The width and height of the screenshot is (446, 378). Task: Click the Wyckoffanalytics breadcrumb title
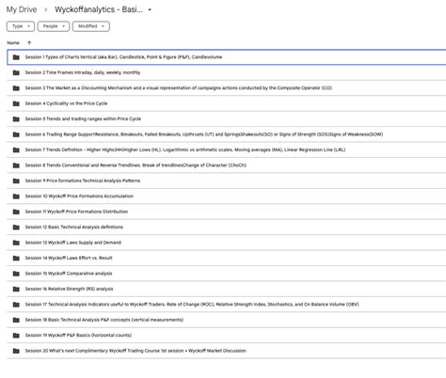(x=99, y=9)
